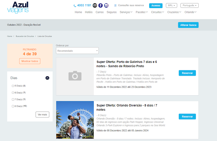Check the 5 Dia(s) filter box
This screenshot has height=141, width=217.
[x=13, y=86]
